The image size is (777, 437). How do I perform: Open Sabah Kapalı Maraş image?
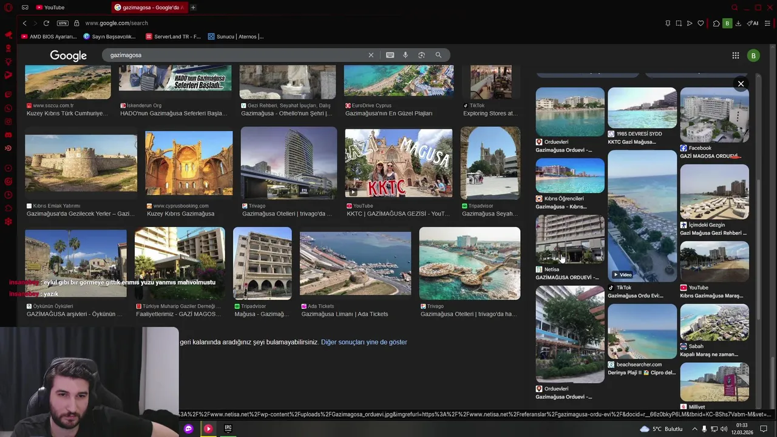point(714,322)
